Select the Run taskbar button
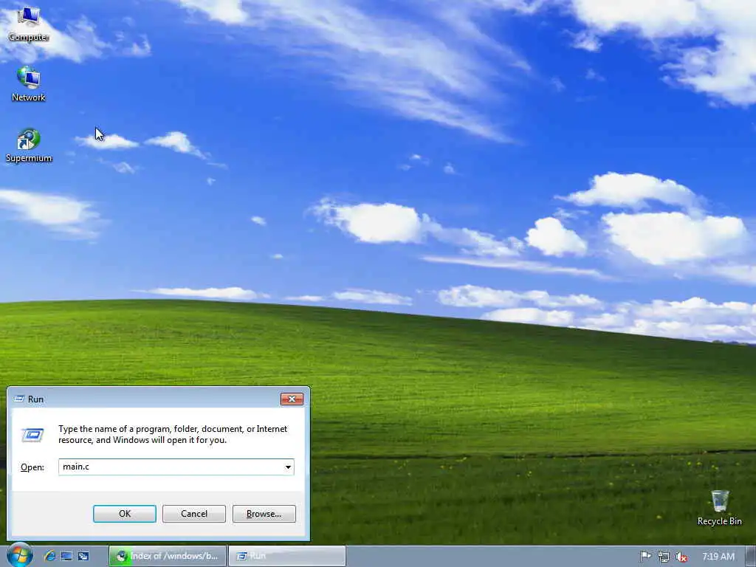 pyautogui.click(x=287, y=556)
